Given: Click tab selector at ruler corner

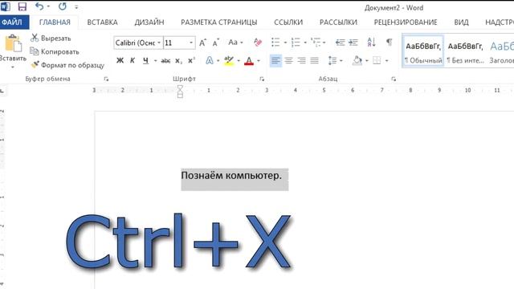Looking at the screenshot, I should (x=2, y=91).
